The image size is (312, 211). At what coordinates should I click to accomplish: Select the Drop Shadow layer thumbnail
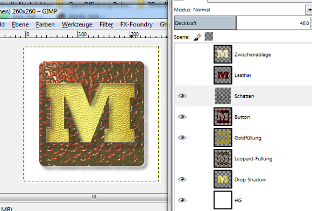coord(223,179)
